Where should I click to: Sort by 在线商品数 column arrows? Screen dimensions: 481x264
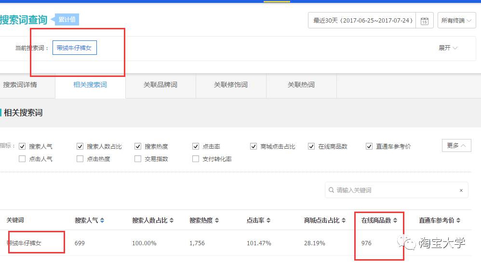[395, 220]
